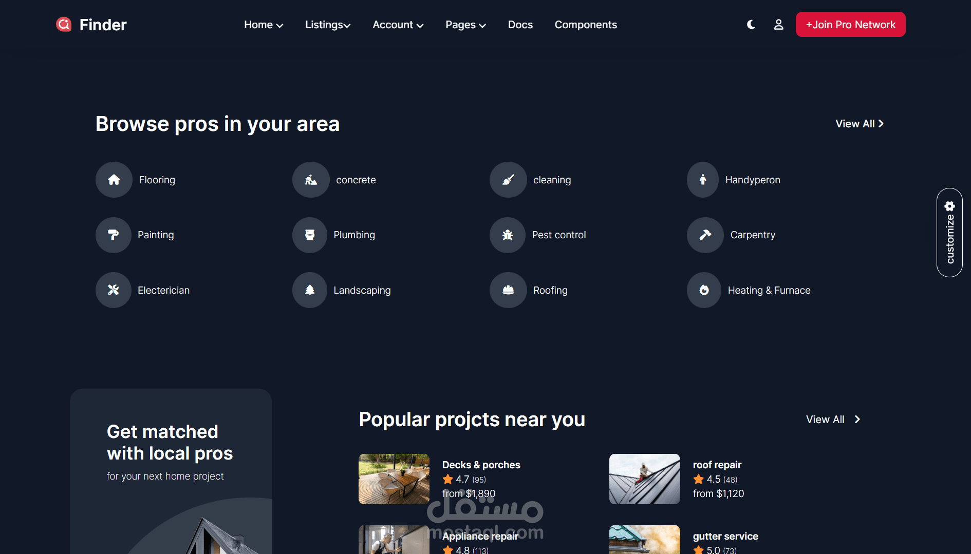Click the Flooring house icon
Image resolution: width=971 pixels, height=554 pixels.
click(x=114, y=180)
